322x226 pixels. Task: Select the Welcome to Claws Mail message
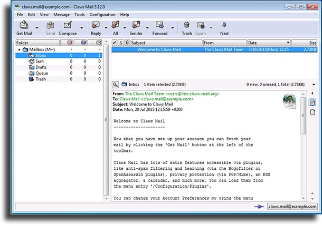[x=214, y=49]
